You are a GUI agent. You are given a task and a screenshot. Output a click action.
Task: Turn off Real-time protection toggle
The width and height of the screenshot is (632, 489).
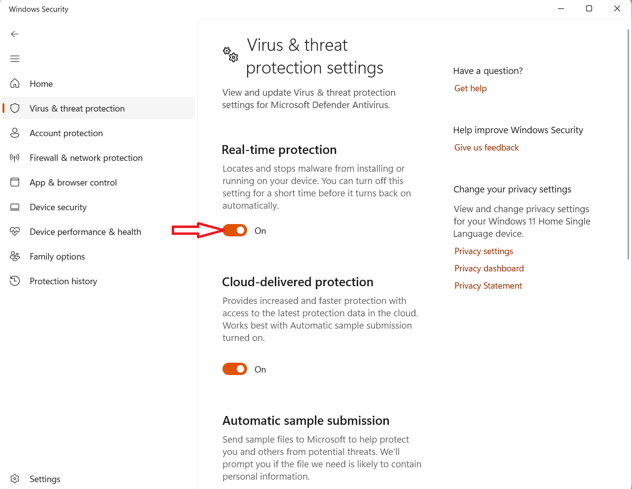[x=235, y=230]
